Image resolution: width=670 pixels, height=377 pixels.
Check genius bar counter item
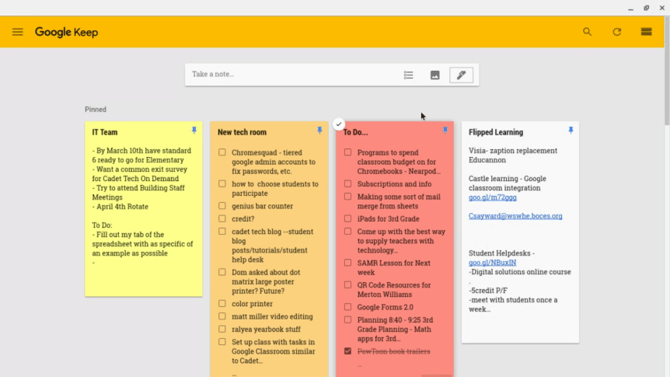click(222, 206)
